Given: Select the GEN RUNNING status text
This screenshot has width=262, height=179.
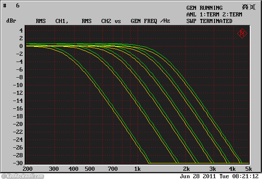Looking at the screenshot, I should 204,8.
